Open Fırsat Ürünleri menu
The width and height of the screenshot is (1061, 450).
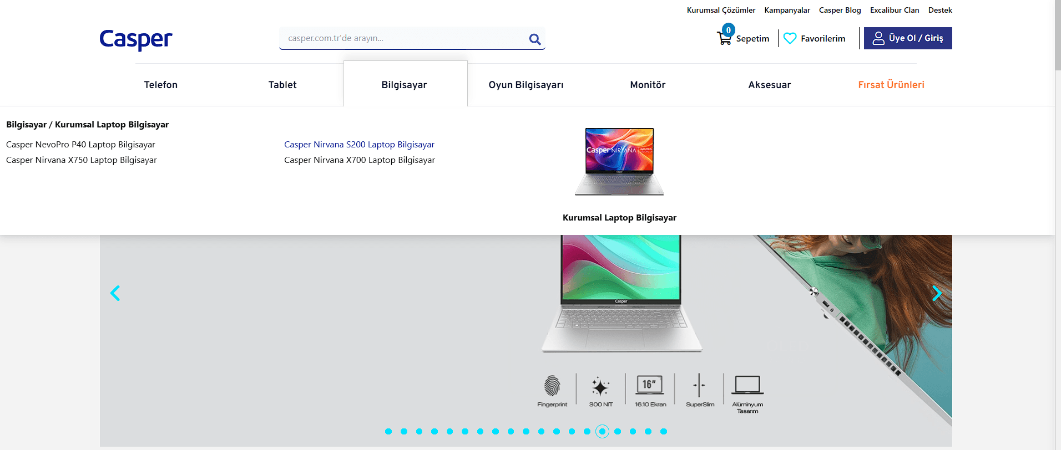[891, 85]
